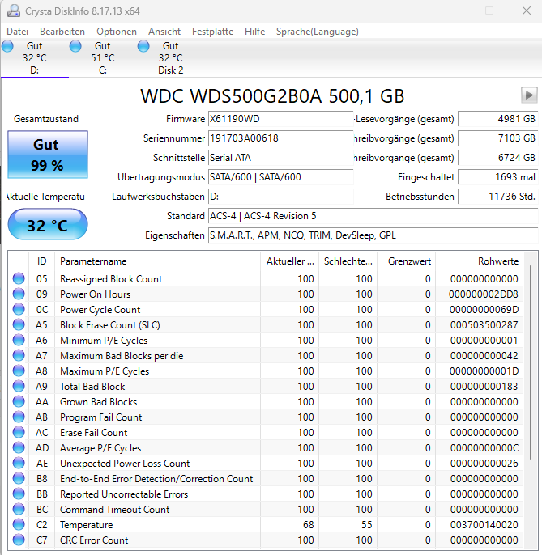Click the Übertragungsmodus field SATA/600
The width and height of the screenshot is (542, 555).
(281, 177)
